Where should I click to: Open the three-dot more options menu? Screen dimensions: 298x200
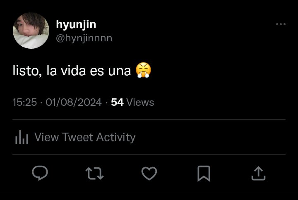tap(281, 24)
